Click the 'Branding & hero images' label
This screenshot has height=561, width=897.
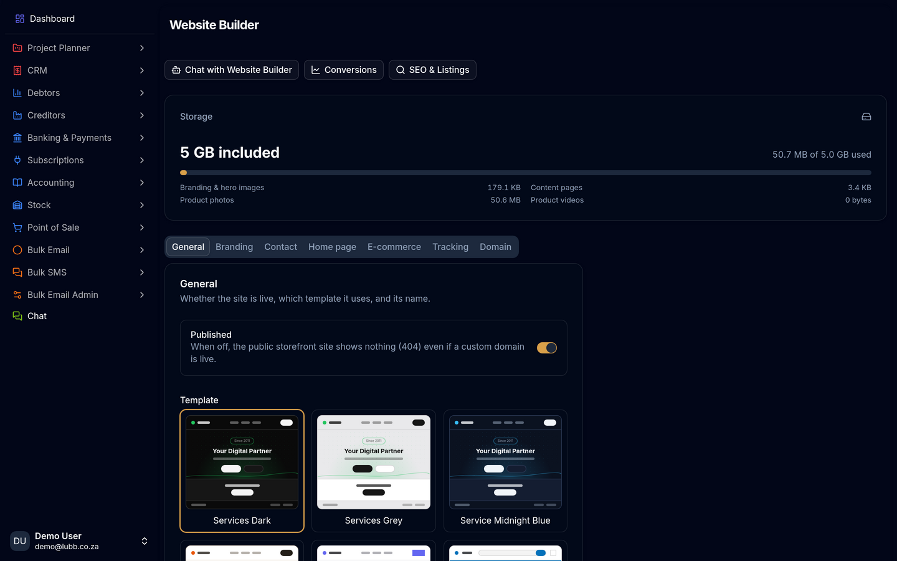pyautogui.click(x=222, y=188)
